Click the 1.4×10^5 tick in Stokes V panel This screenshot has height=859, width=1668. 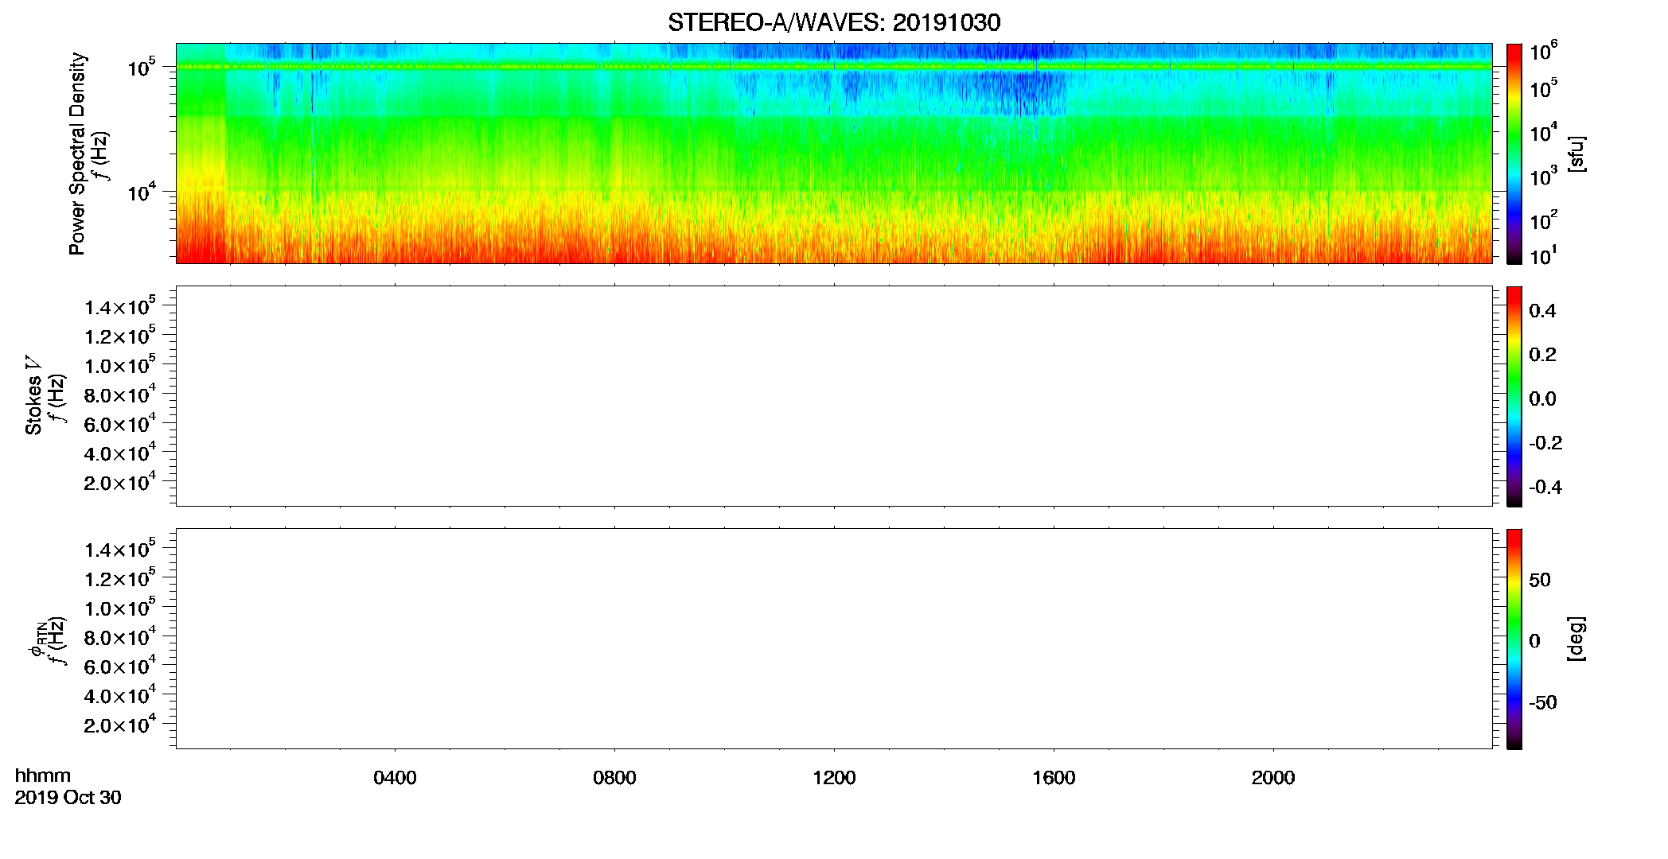click(120, 306)
